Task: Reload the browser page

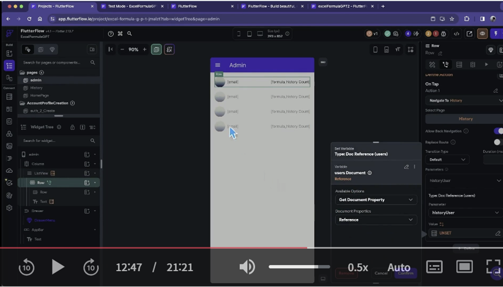Action: (29, 19)
